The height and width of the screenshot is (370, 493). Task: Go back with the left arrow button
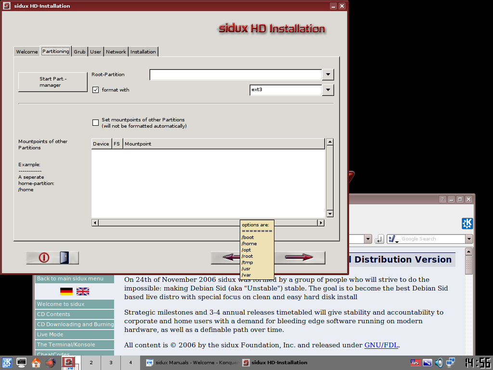point(225,258)
